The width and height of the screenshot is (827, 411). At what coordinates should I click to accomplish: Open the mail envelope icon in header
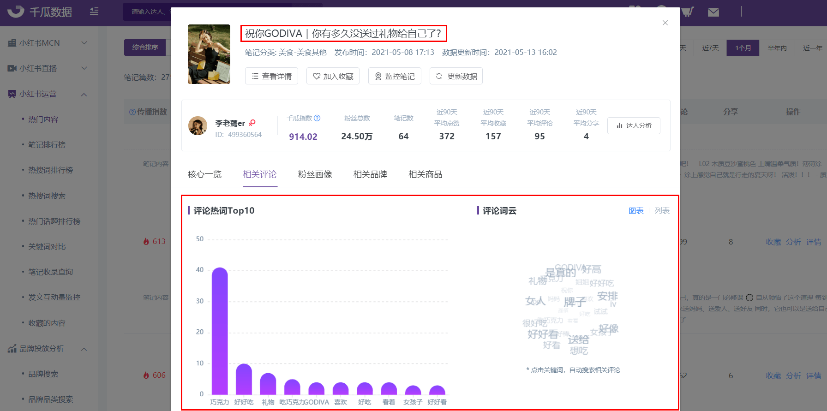tap(713, 12)
